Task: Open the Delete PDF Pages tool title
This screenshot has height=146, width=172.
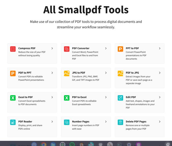Action: tap(136, 122)
